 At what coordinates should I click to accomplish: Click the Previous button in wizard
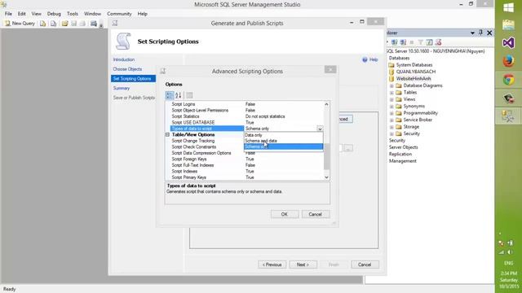(272, 265)
